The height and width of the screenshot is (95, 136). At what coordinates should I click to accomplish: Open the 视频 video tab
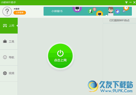click(x=9, y=73)
